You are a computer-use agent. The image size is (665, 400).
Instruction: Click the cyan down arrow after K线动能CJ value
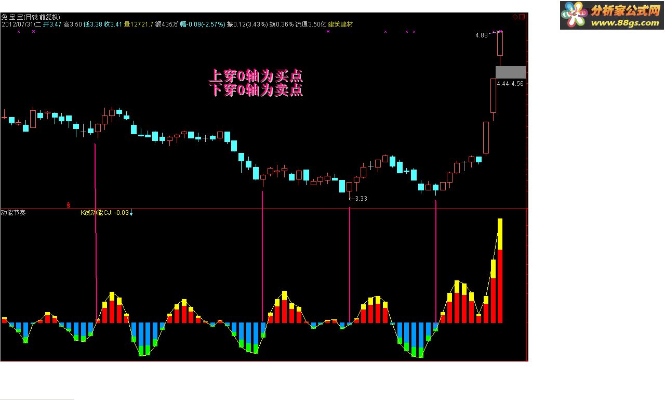click(x=131, y=212)
